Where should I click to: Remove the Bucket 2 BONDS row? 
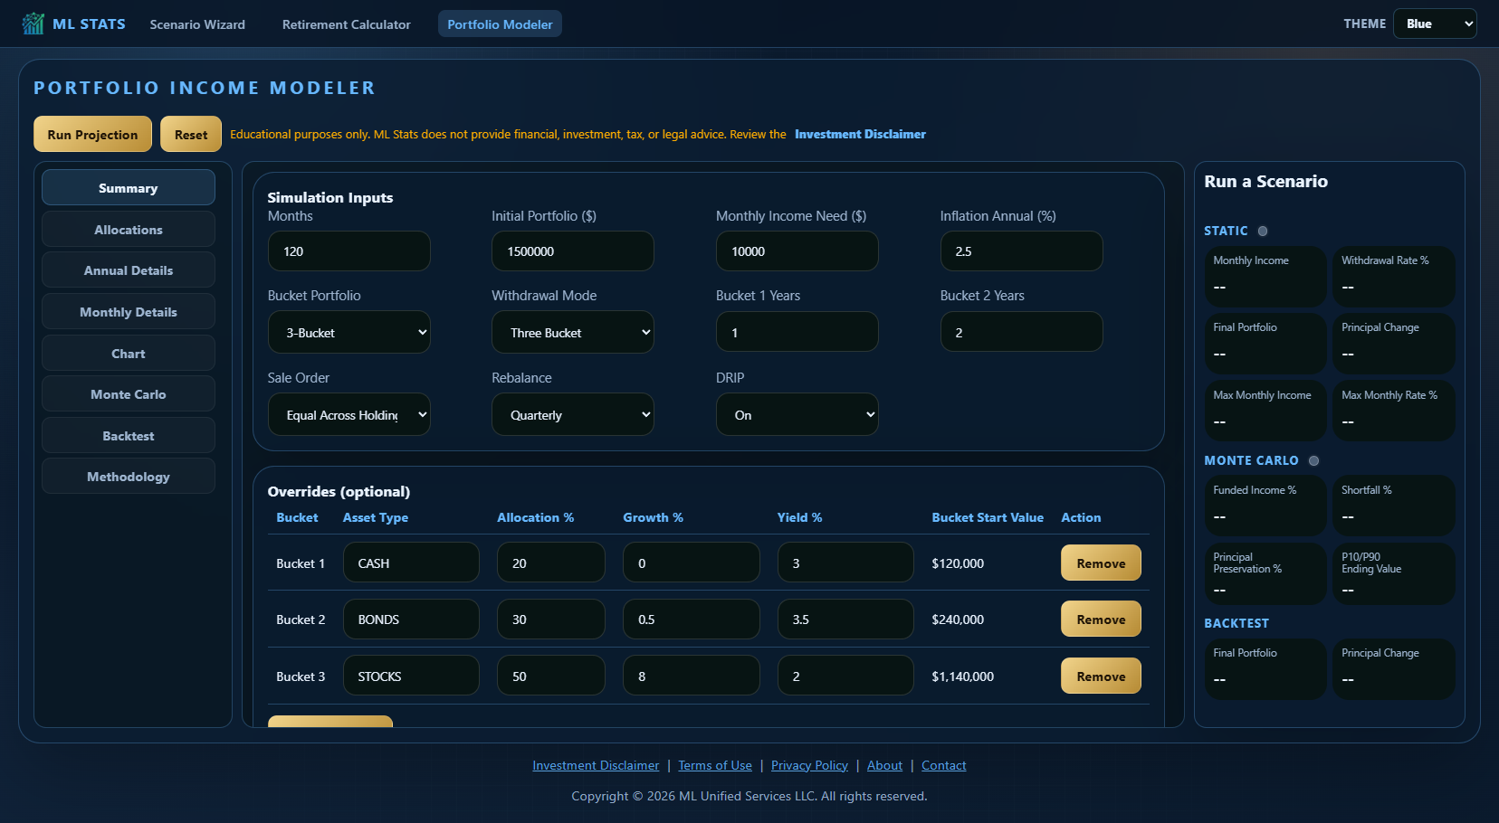click(x=1101, y=620)
